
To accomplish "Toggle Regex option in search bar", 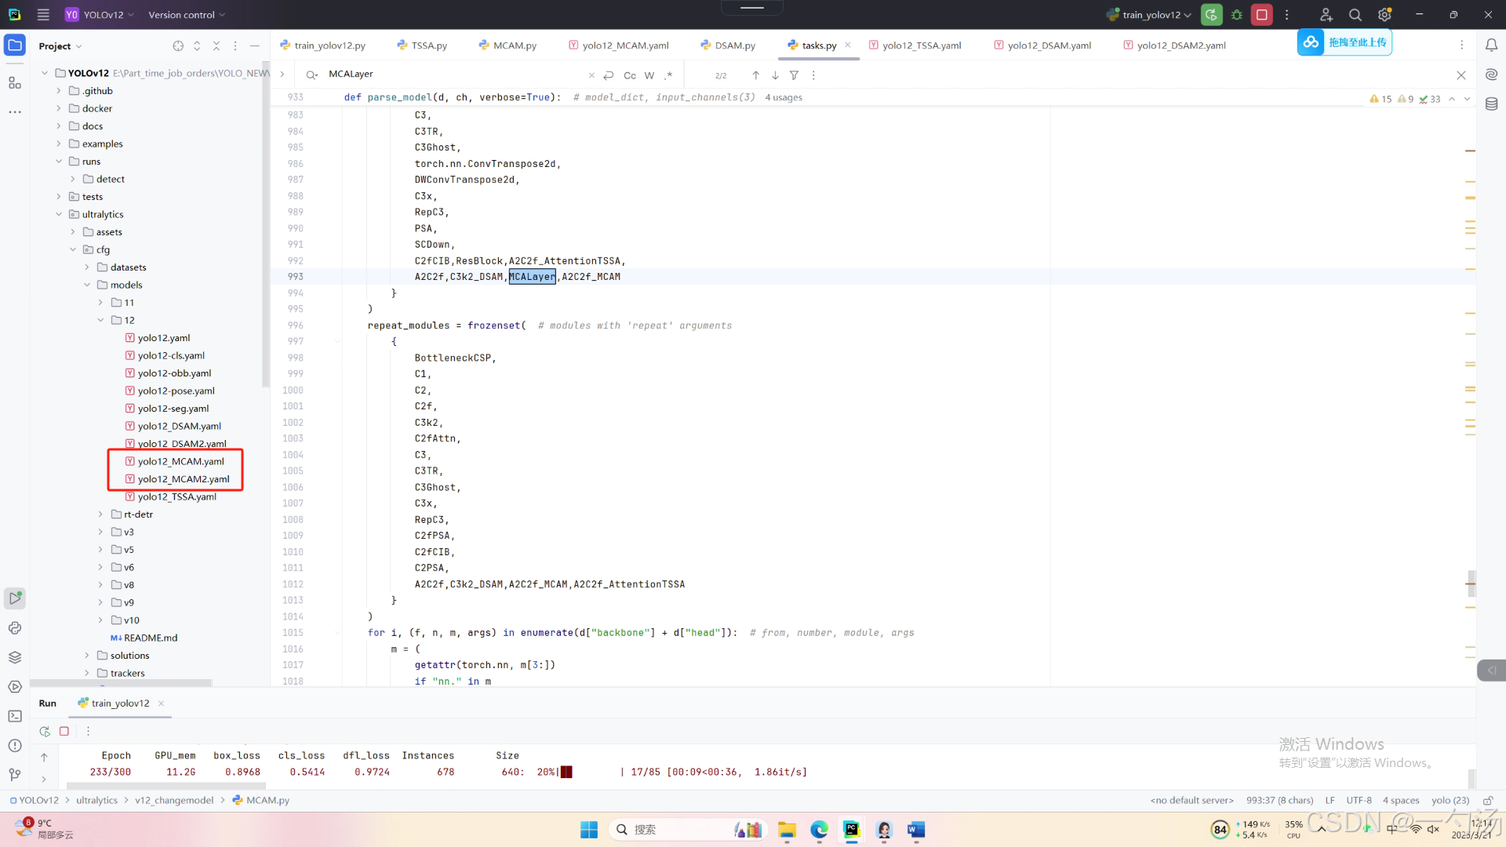I will [x=668, y=75].
